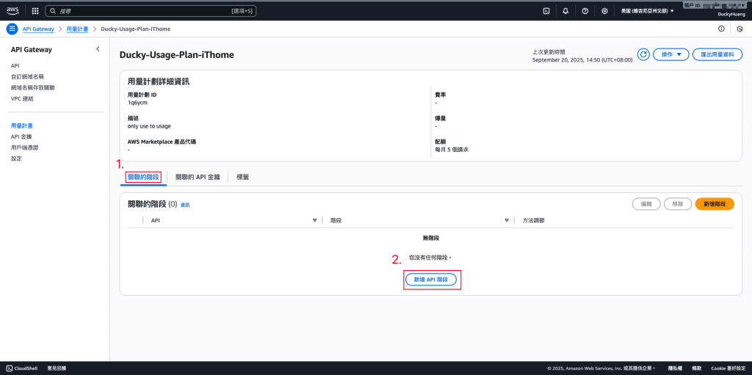
Task: Open the AWS home logo
Action: tap(12, 10)
